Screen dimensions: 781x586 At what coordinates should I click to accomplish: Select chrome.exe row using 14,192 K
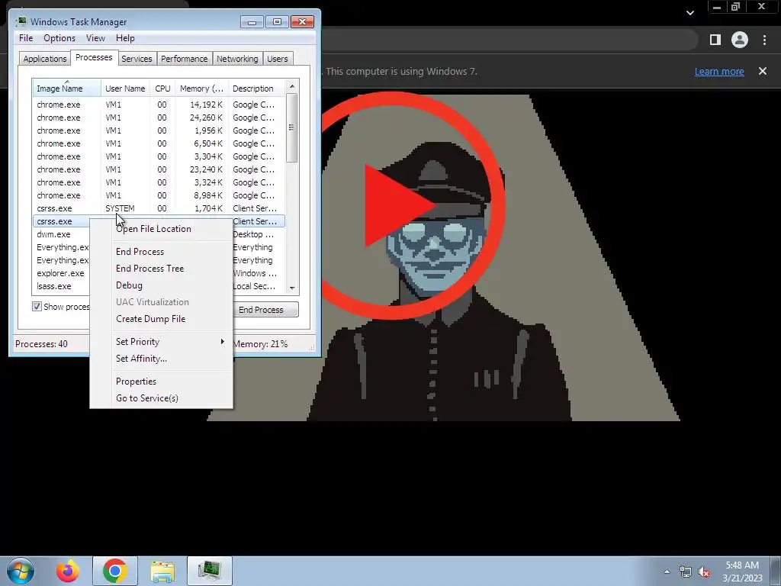[159, 105]
